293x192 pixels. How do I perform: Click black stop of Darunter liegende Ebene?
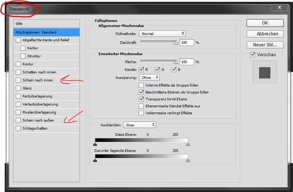(95, 160)
